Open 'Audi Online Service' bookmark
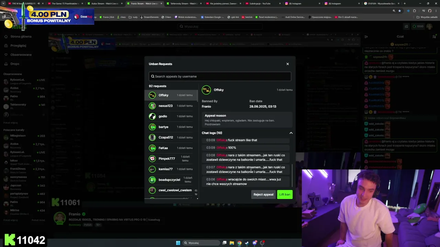The width and height of the screenshot is (440, 247). pos(294,17)
